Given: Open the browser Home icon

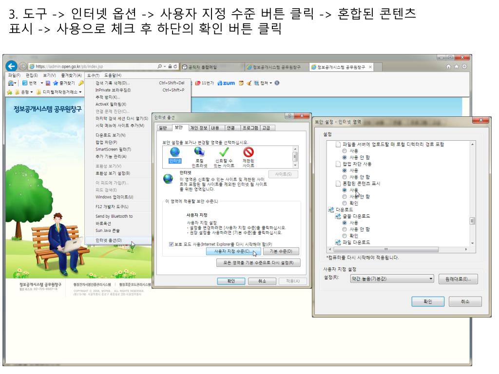Looking at the screenshot, I should tap(449, 66).
